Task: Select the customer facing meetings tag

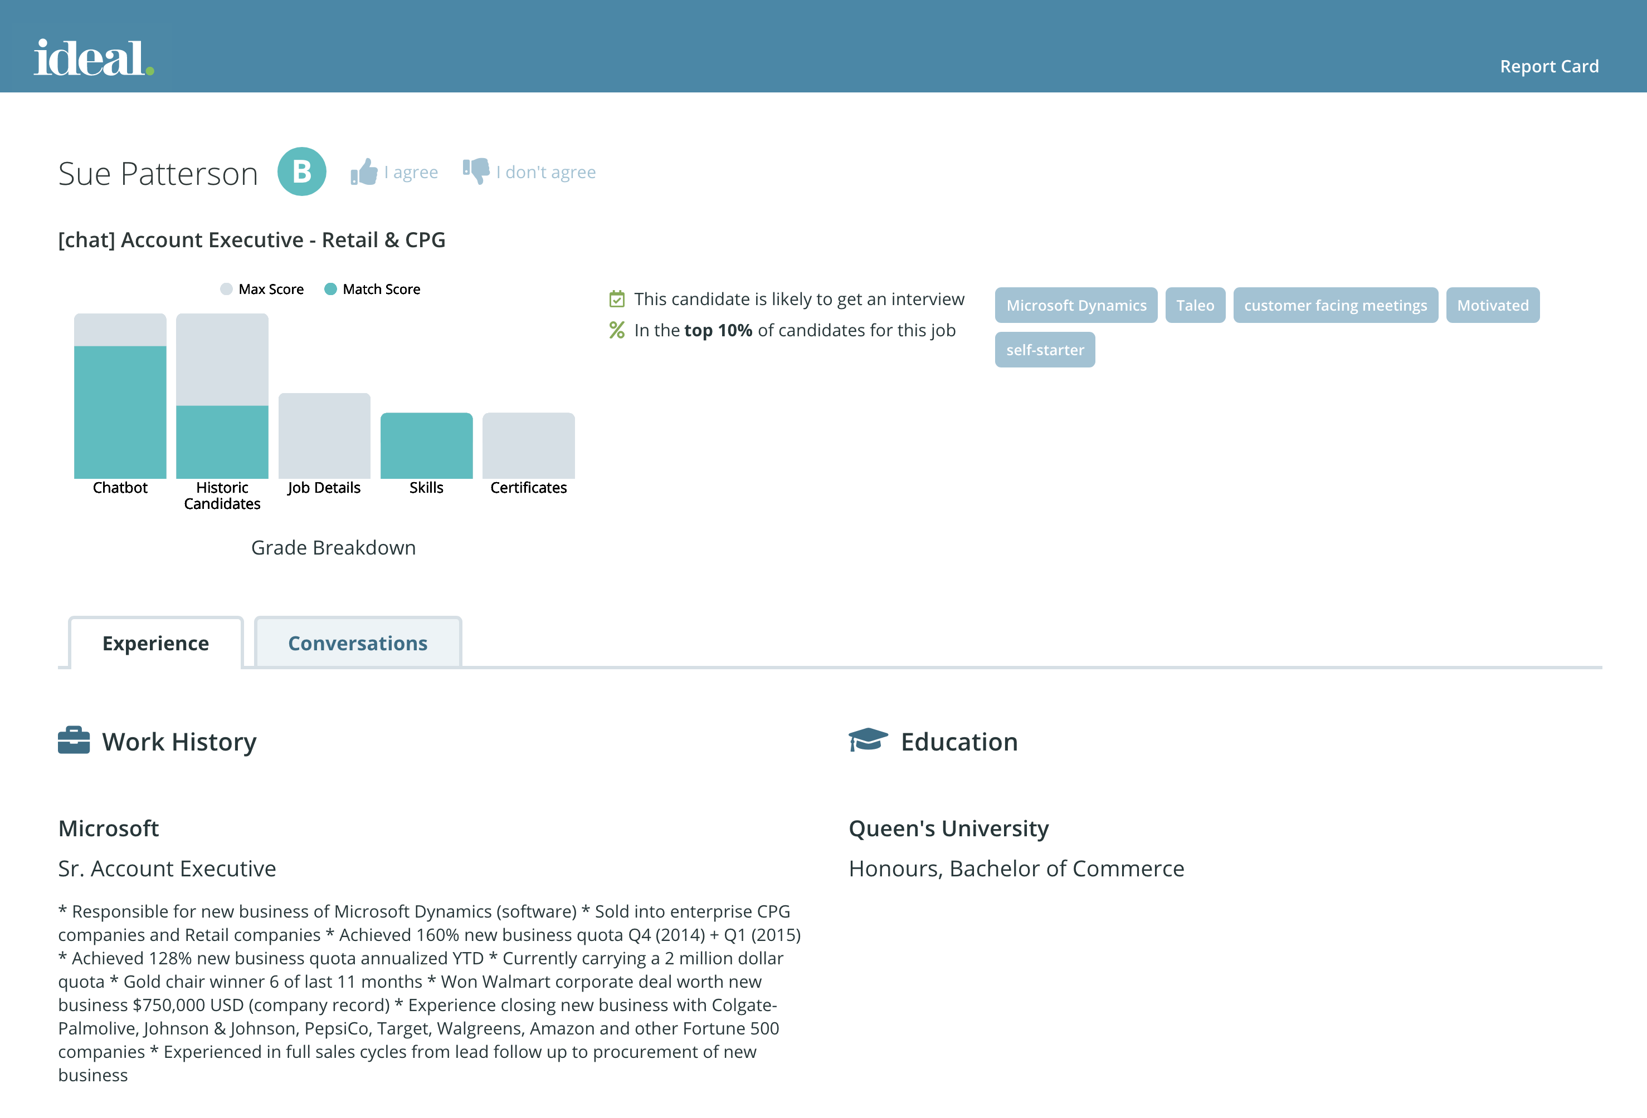Action: coord(1335,305)
